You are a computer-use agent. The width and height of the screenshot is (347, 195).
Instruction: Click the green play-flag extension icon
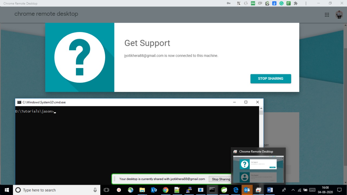[288, 4]
